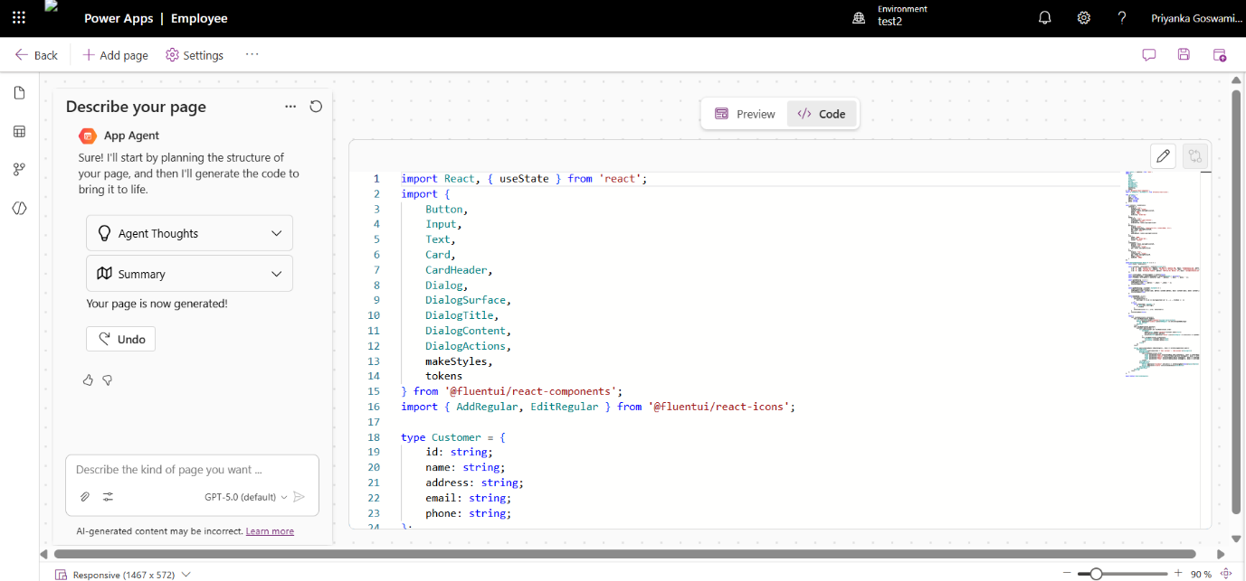1246x581 pixels.
Task: Select the Code tab
Action: click(822, 114)
